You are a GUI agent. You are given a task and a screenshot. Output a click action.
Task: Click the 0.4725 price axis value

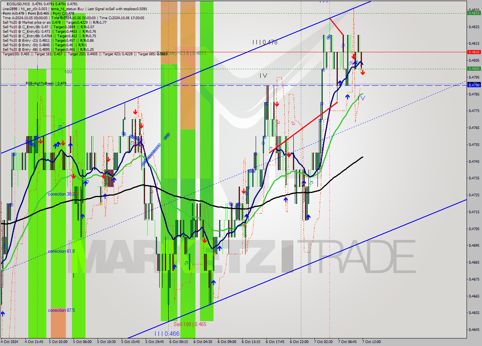[474, 195]
